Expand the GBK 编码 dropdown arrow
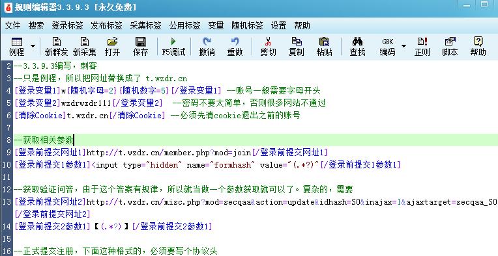 tap(403, 47)
